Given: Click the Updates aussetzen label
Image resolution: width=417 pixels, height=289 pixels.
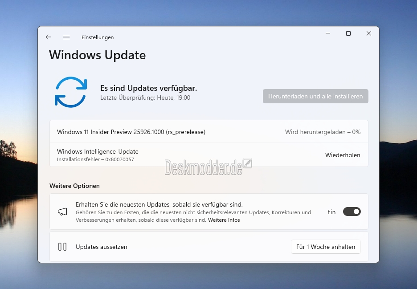Looking at the screenshot, I should coord(101,247).
